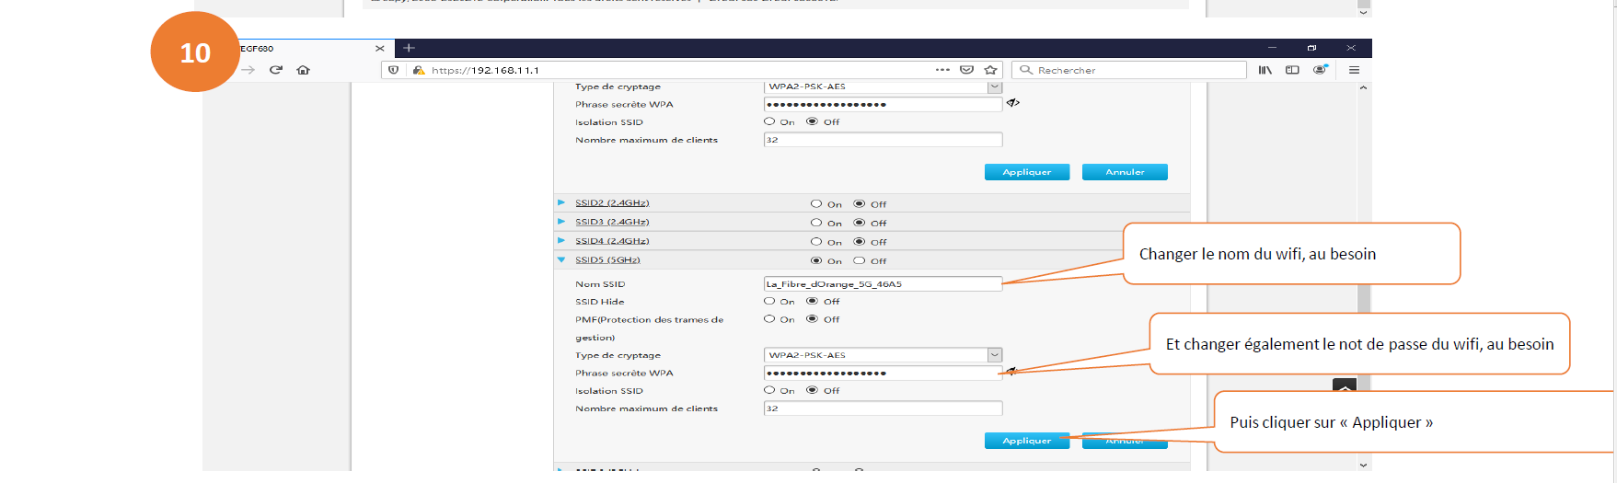Click the Nom SSID text field
The image size is (1617, 483).
pyautogui.click(x=882, y=284)
